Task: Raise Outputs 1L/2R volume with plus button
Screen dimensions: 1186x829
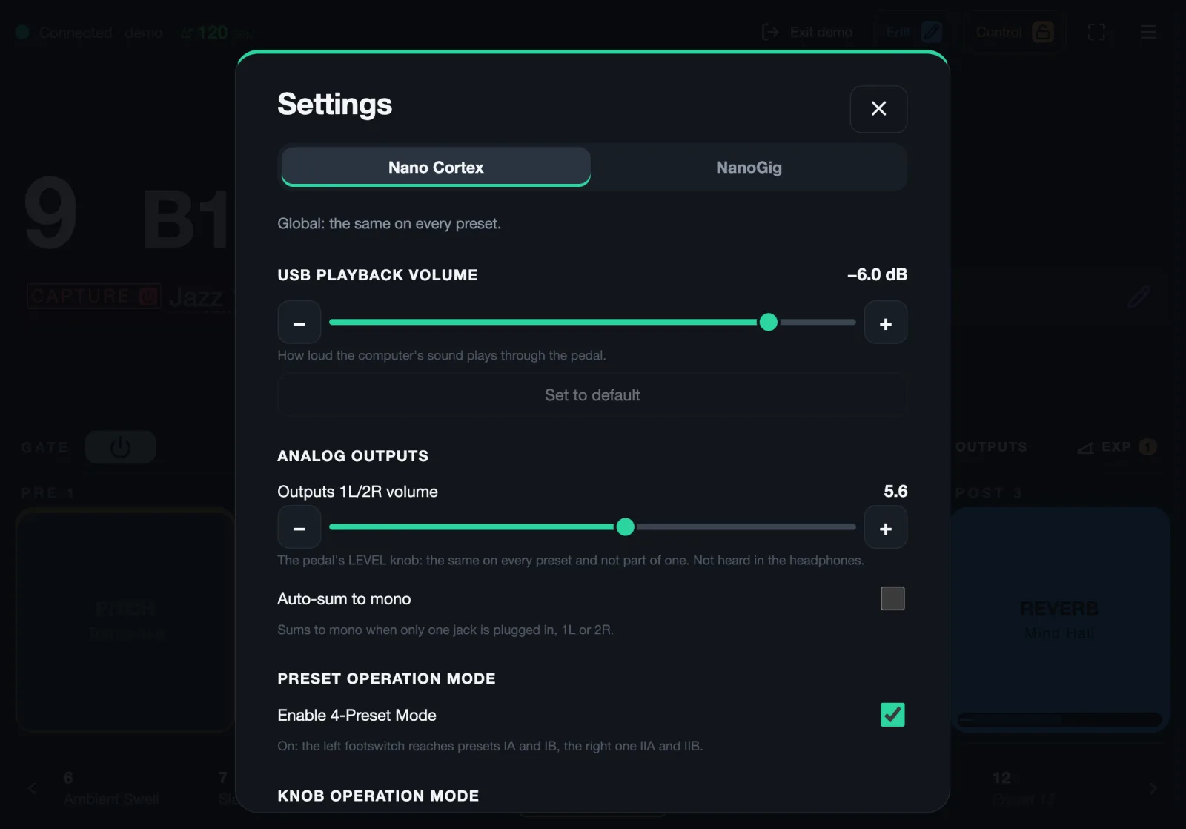Action: click(886, 527)
